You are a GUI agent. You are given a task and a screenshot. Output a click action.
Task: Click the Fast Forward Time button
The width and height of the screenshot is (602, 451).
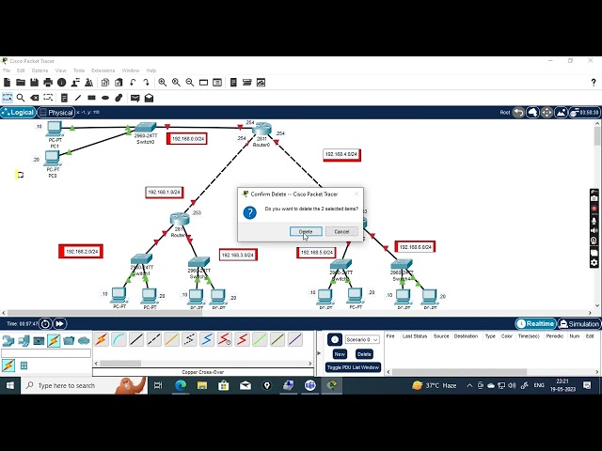click(60, 323)
